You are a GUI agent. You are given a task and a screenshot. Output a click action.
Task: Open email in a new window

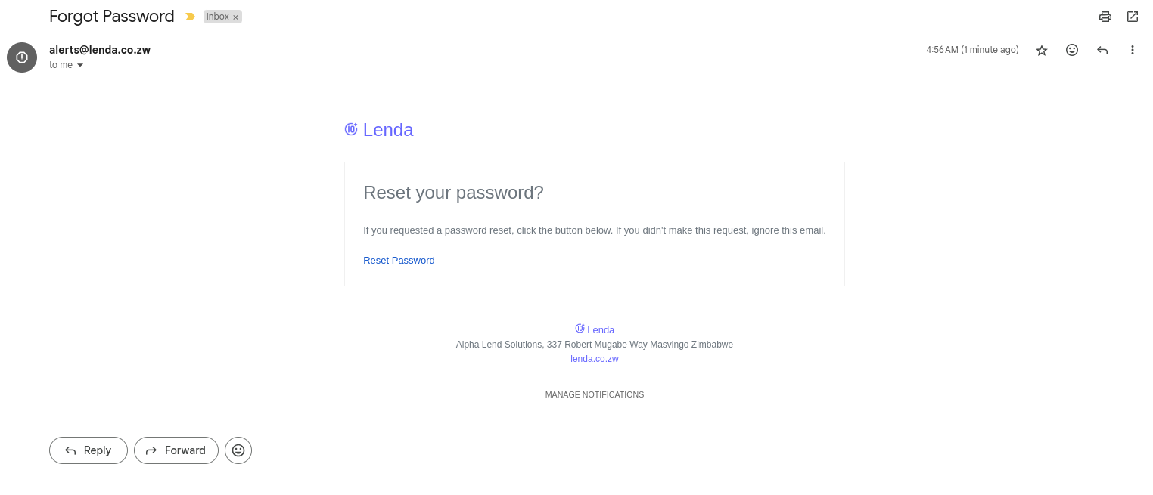[1133, 17]
